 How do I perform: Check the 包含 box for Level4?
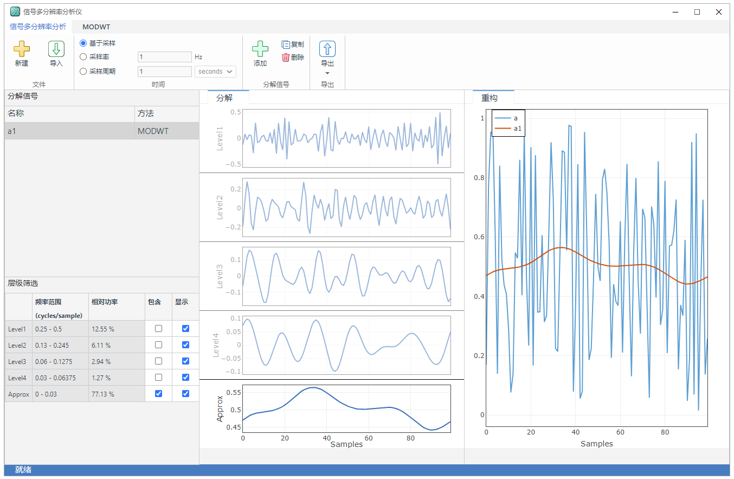click(158, 378)
